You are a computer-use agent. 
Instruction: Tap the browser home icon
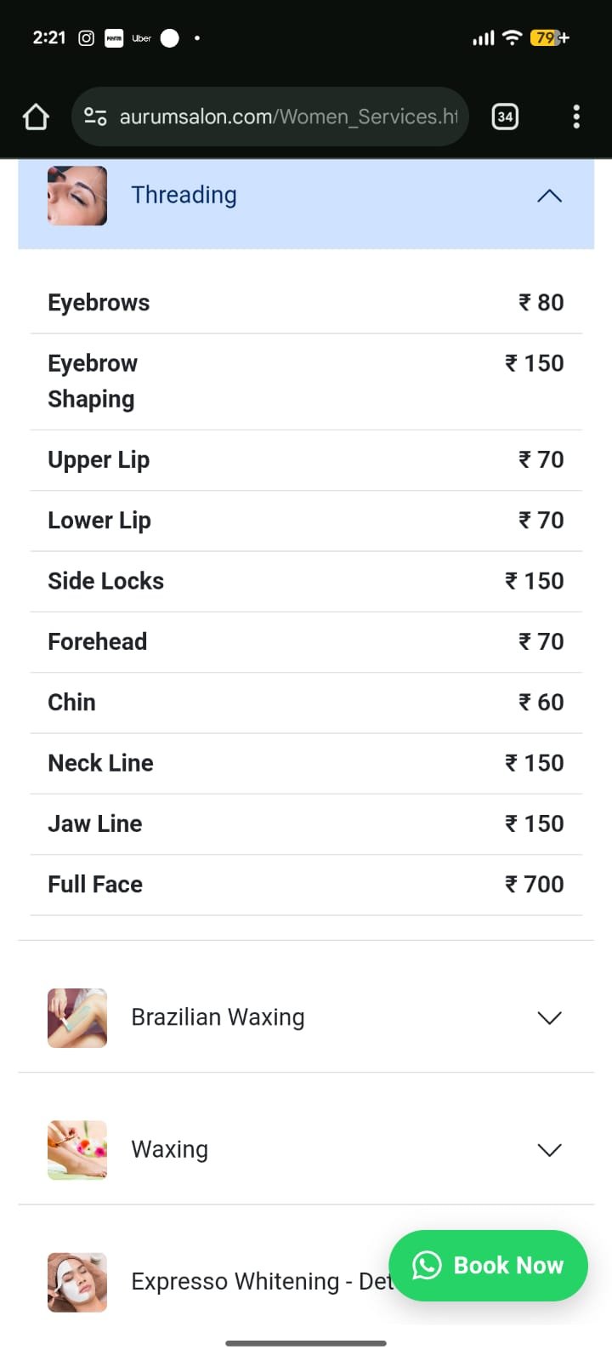(36, 117)
